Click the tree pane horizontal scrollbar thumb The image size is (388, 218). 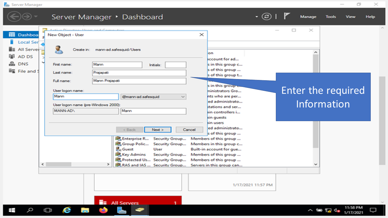point(58,164)
